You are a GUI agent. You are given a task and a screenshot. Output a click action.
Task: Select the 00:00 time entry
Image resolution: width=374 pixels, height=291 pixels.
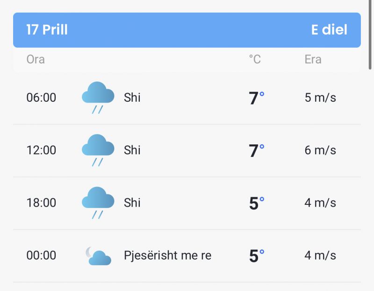pyautogui.click(x=41, y=255)
